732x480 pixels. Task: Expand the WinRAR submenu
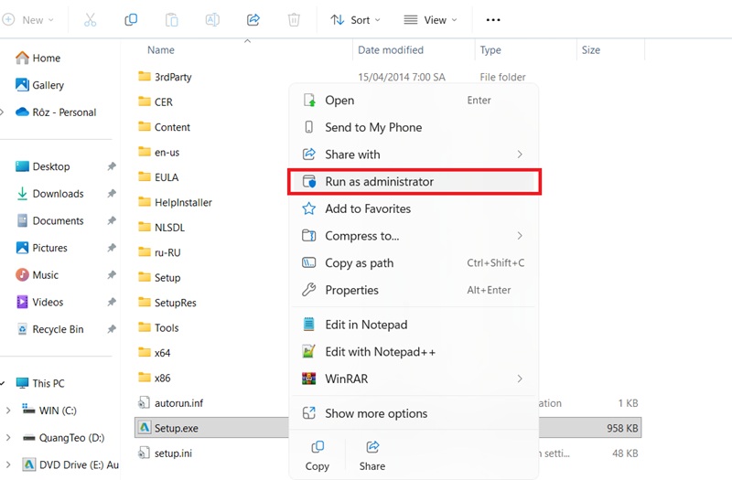(x=413, y=379)
